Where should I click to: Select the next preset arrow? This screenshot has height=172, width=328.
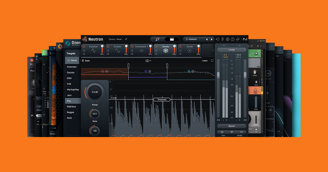(x=211, y=39)
